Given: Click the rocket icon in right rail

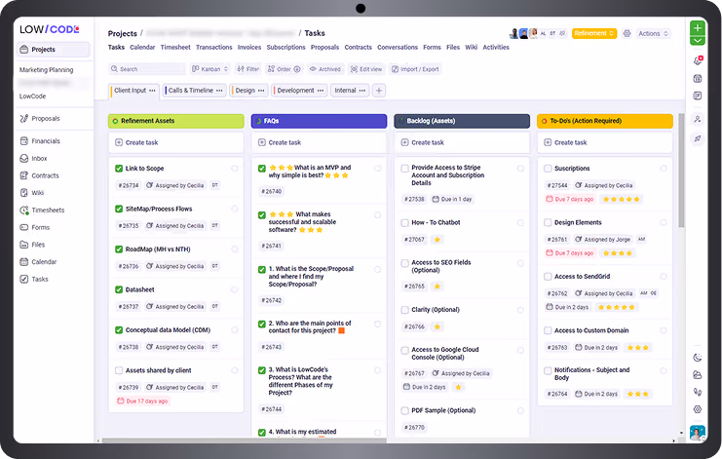Looking at the screenshot, I should [698, 138].
